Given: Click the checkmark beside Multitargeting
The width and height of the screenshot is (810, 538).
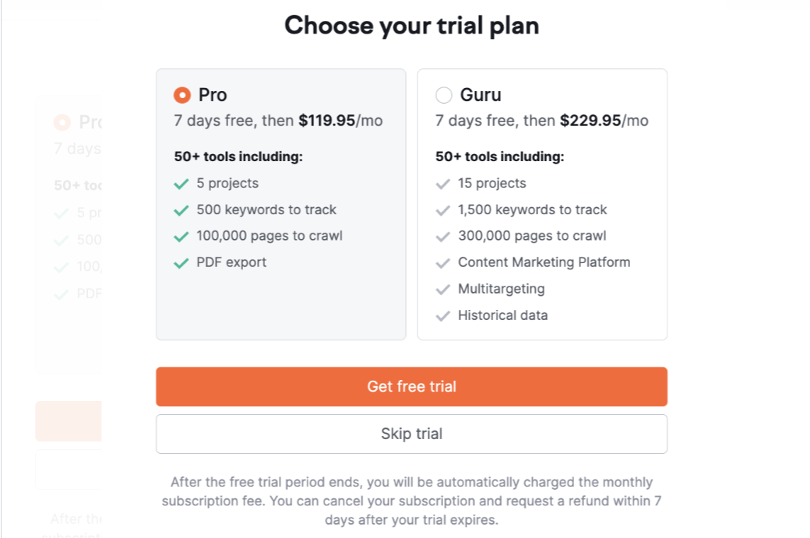Looking at the screenshot, I should point(443,290).
